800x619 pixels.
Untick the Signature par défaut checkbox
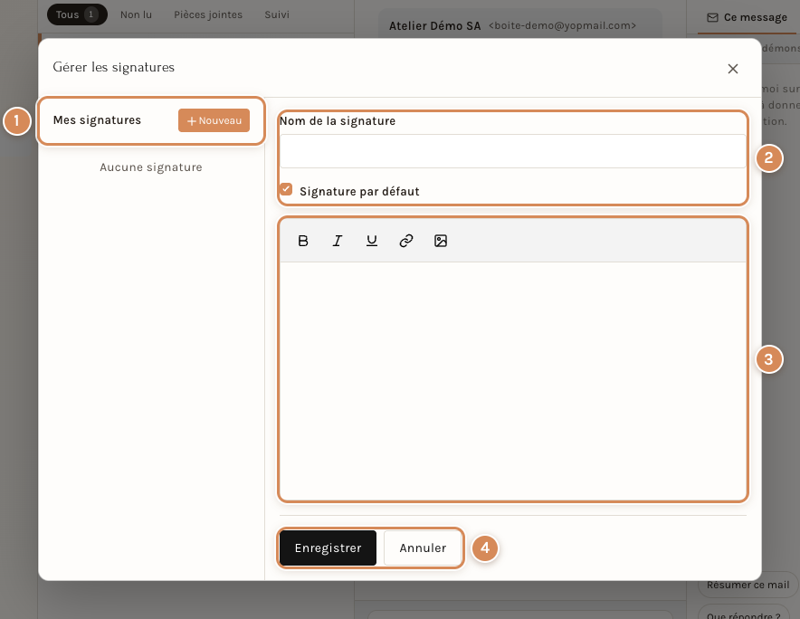pyautogui.click(x=286, y=190)
